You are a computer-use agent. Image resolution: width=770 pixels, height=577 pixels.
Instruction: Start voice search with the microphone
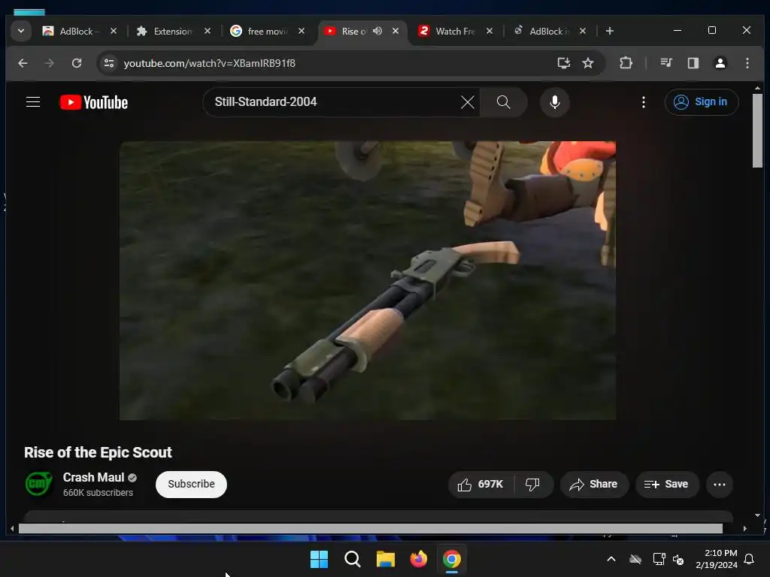pos(554,102)
